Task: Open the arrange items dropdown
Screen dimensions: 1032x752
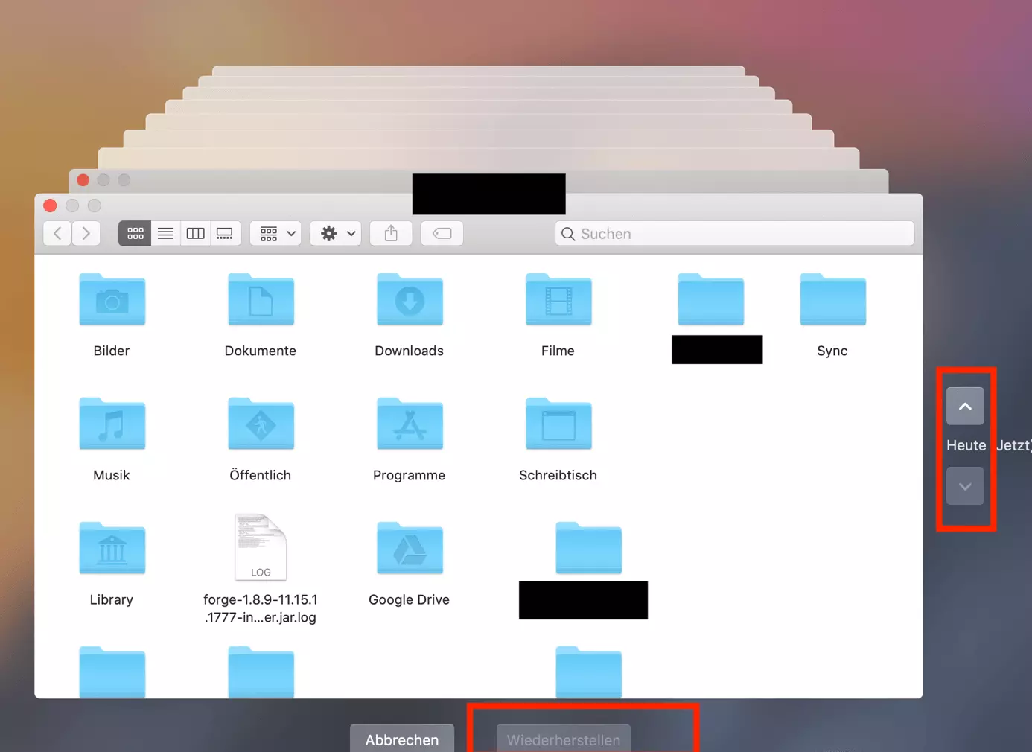Action: pos(276,234)
